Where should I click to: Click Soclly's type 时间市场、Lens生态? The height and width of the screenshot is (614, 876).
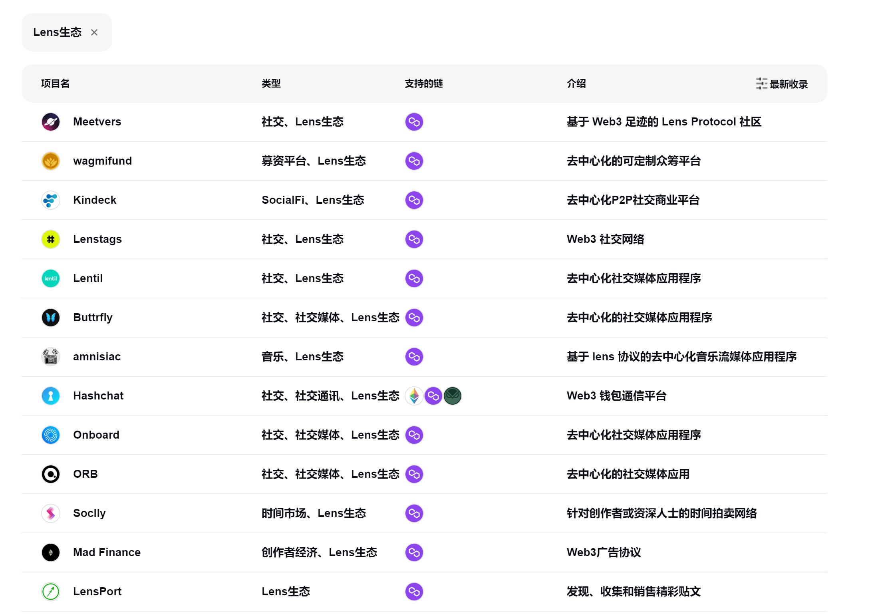pos(314,513)
